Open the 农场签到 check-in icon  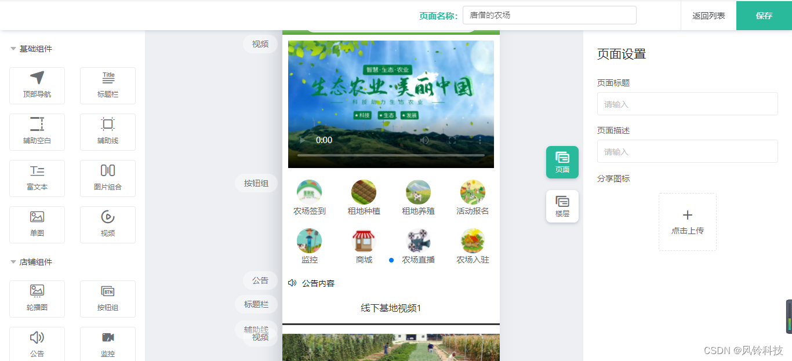pyautogui.click(x=310, y=192)
